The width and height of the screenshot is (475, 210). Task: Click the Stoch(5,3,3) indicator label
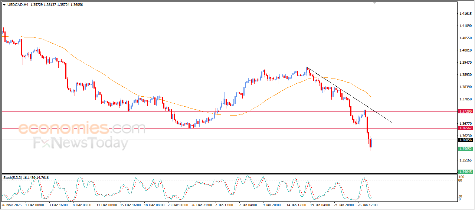(x=13, y=178)
